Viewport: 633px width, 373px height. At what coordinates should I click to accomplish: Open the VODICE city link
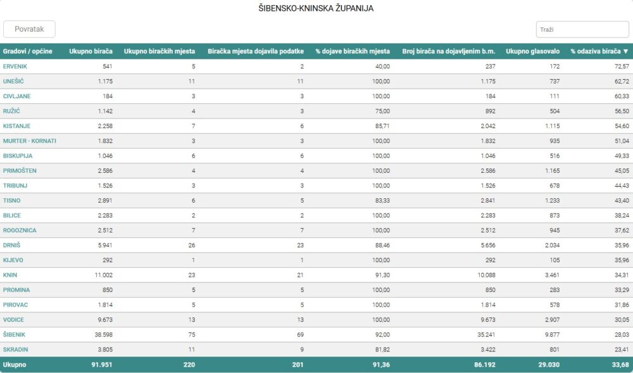13,320
